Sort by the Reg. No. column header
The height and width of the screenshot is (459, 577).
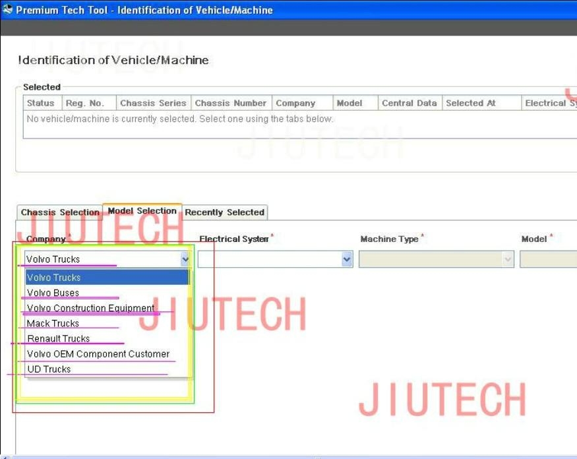pyautogui.click(x=84, y=103)
